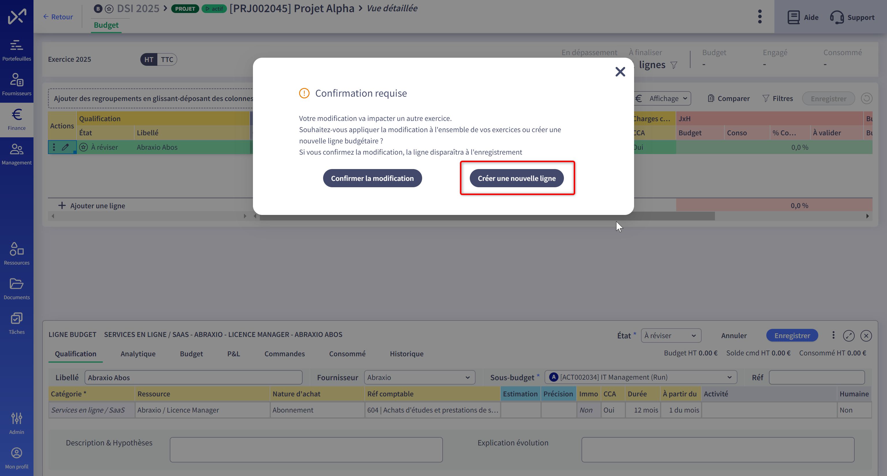Open Filtres panel

[x=778, y=98]
